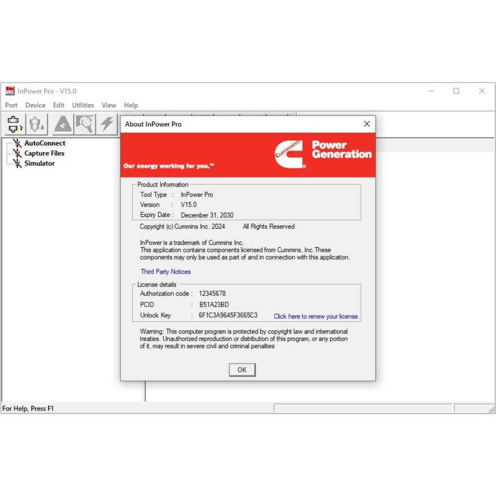The width and height of the screenshot is (496, 496).
Task: Click the disconnected port icon beside Capture Files
Action: [x=17, y=153]
